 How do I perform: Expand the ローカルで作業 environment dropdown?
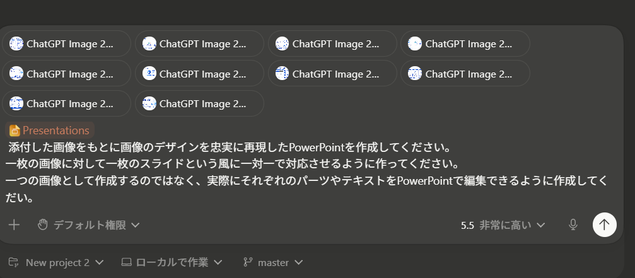tap(172, 263)
